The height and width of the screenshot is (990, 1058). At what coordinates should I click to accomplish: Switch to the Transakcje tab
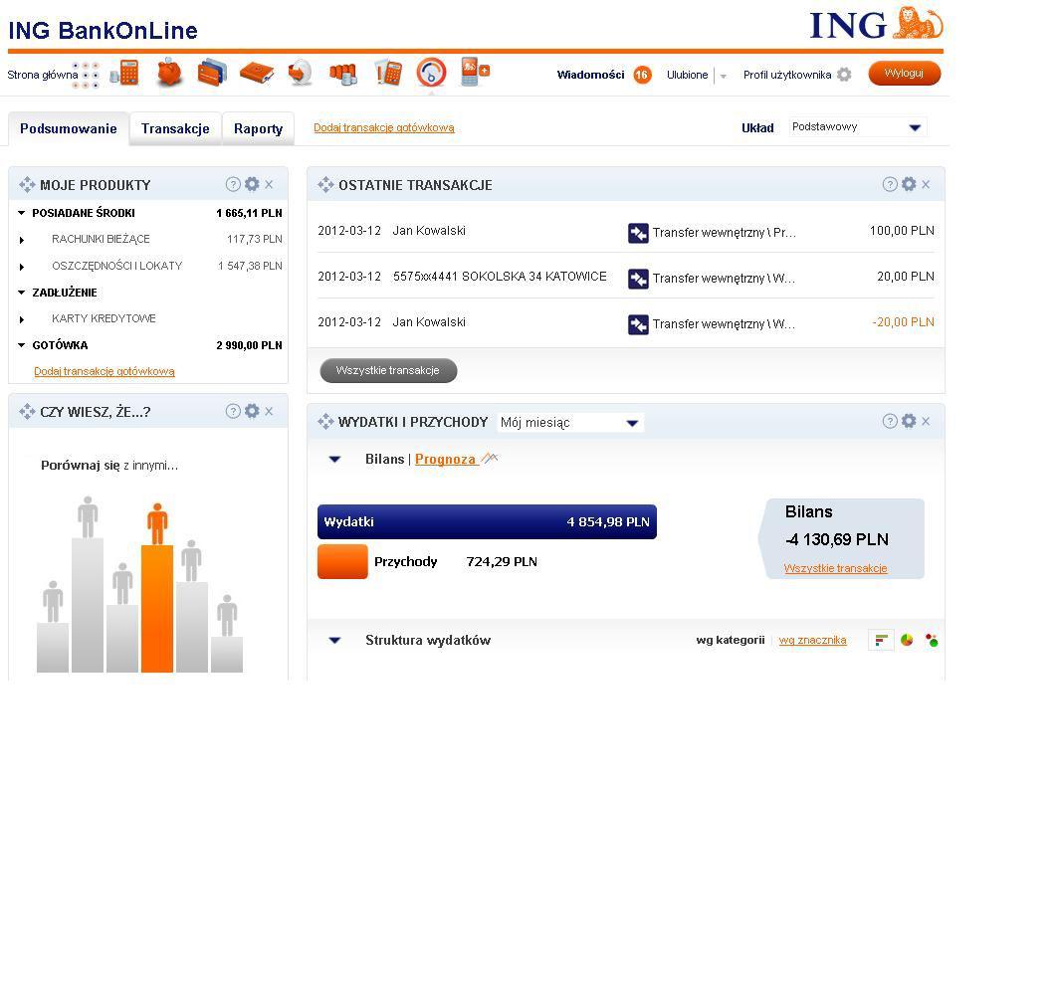click(x=175, y=128)
